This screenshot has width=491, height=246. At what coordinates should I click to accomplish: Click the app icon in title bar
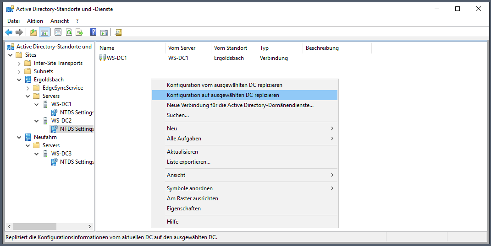10,9
